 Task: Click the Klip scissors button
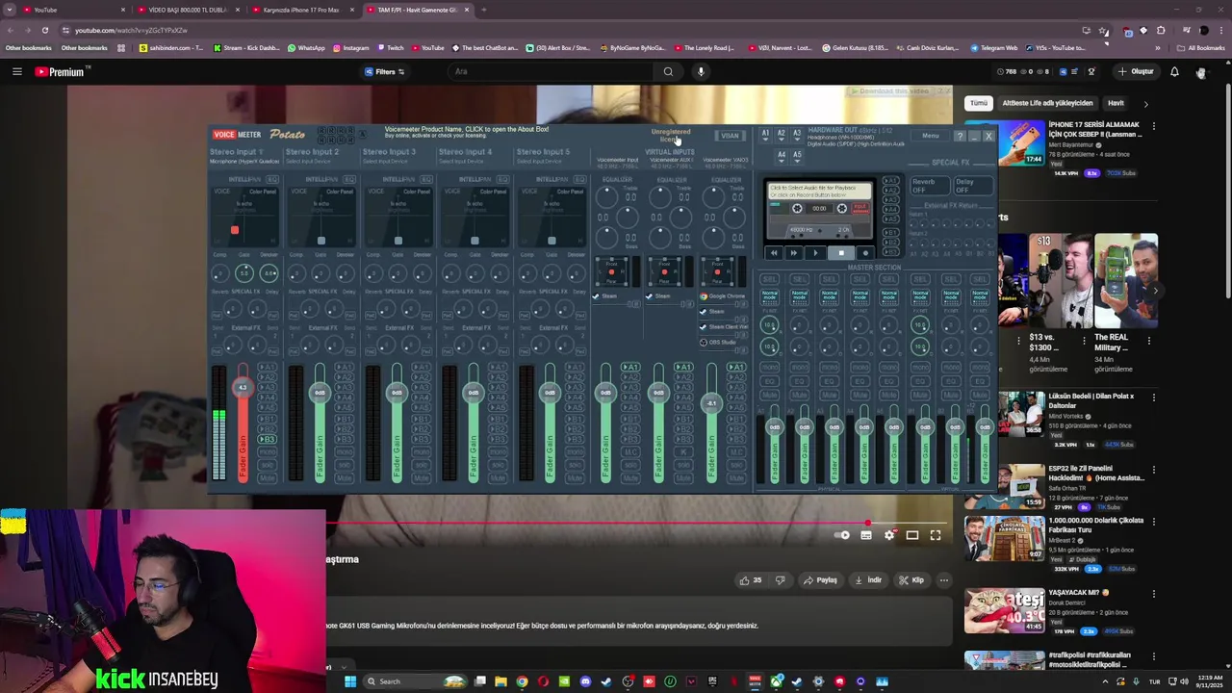tap(911, 580)
